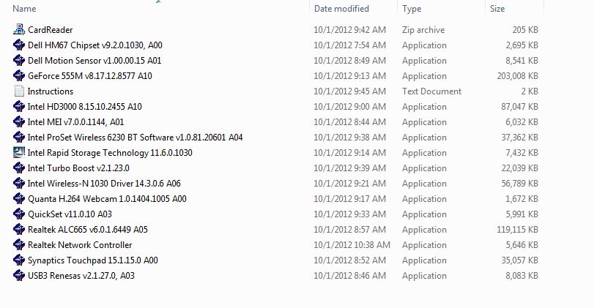The height and width of the screenshot is (308, 594).
Task: Click the GeForce 555M installer icon
Action: point(19,75)
